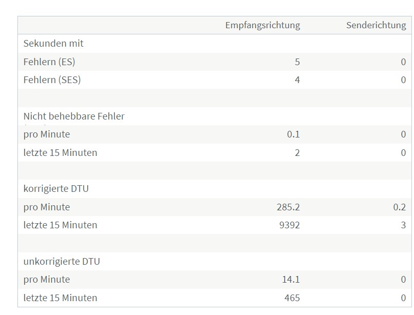Image resolution: width=414 pixels, height=315 pixels.
Task: Click the 0.1 errors per minute value
Action: 293,134
